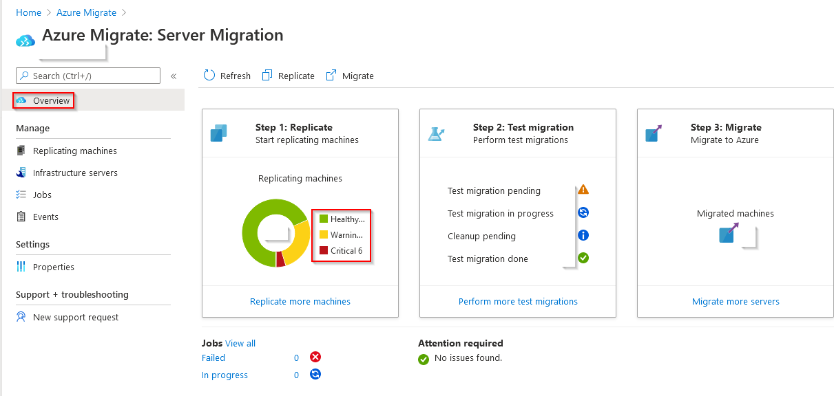Image resolution: width=834 pixels, height=396 pixels.
Task: Click the Step 3 Migrate card icon
Action: (x=654, y=133)
